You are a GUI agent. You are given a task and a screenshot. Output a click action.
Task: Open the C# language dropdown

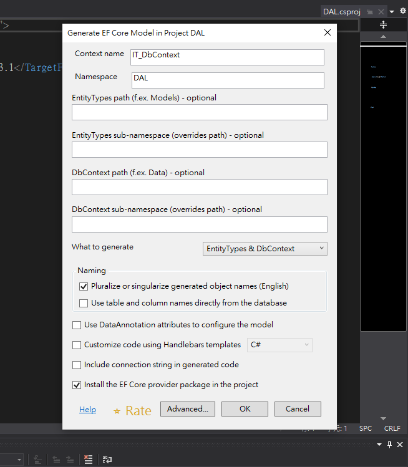tap(279, 345)
